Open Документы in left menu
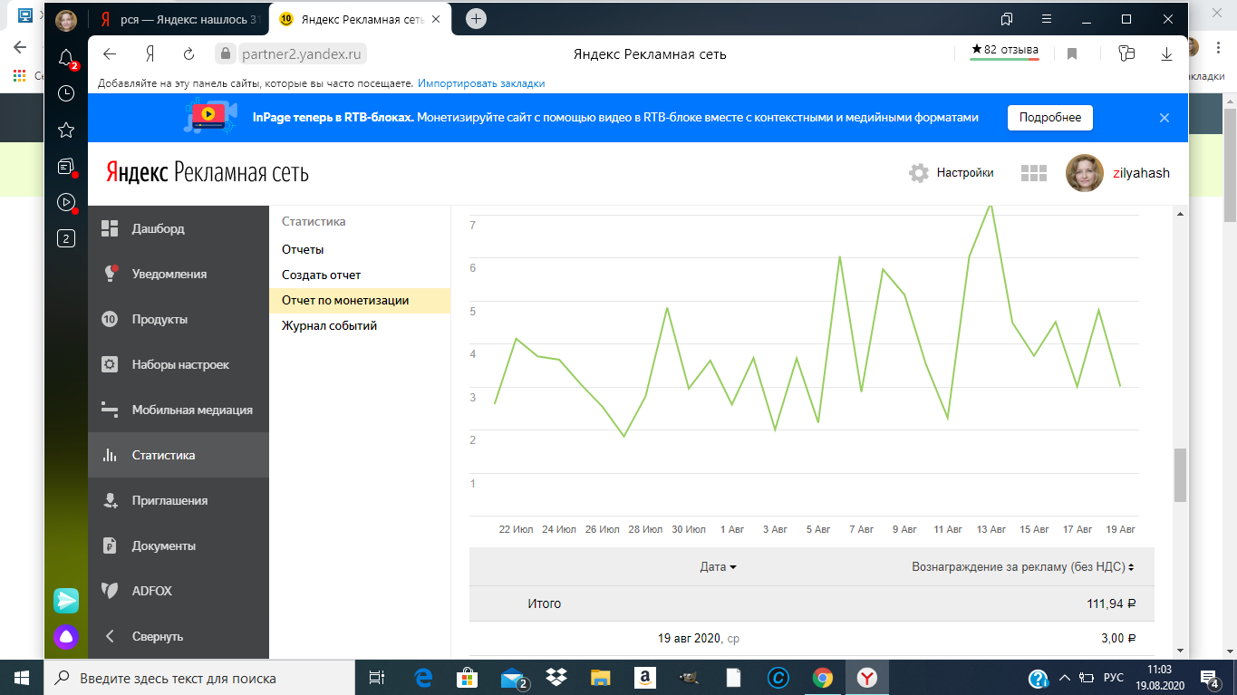This screenshot has width=1237, height=695. coord(179,545)
